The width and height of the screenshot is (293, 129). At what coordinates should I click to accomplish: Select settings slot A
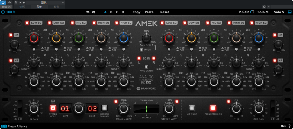[x=105, y=12]
